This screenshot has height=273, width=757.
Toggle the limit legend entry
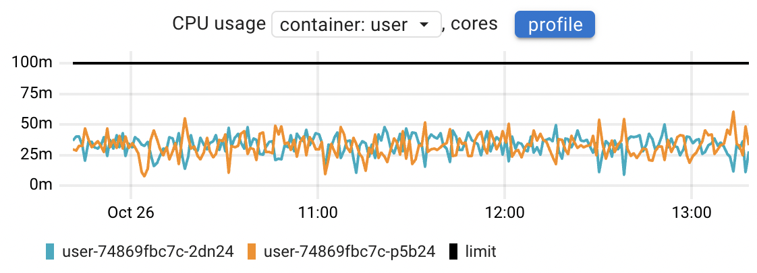pos(472,251)
